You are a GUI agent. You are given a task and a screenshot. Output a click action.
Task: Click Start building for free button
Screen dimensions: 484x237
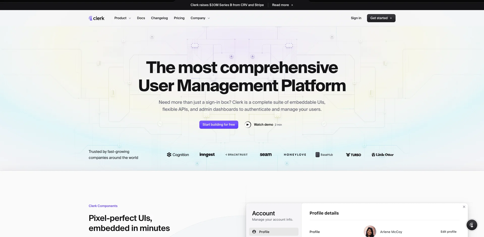pos(219,125)
